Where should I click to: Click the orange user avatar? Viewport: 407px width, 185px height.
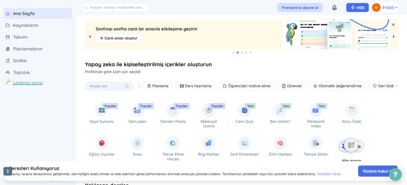376,8
